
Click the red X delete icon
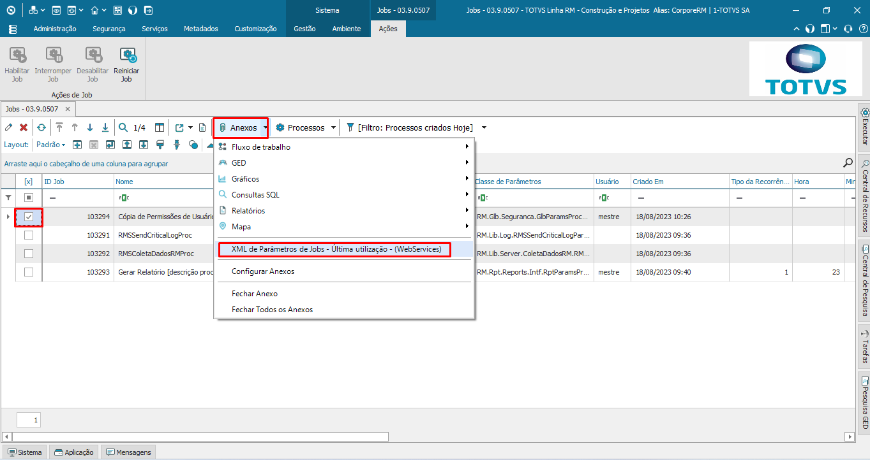click(x=24, y=127)
